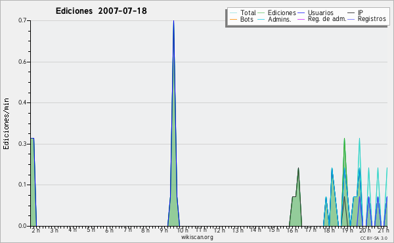Click the '19 h' x-axis label

347,230
